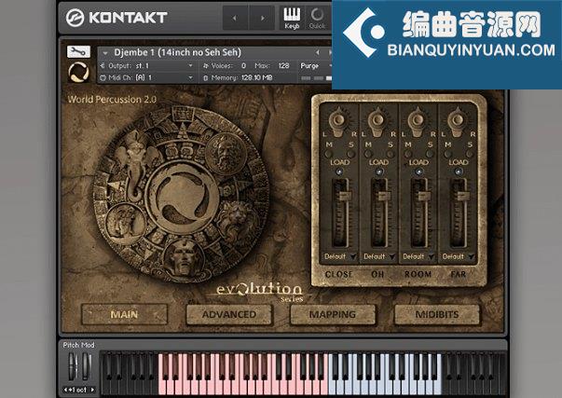Mute the ROOM mic channel
Viewport: 562px width, 398px height.
click(x=407, y=154)
